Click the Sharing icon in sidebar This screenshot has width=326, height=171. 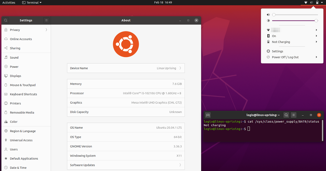click(x=6, y=48)
